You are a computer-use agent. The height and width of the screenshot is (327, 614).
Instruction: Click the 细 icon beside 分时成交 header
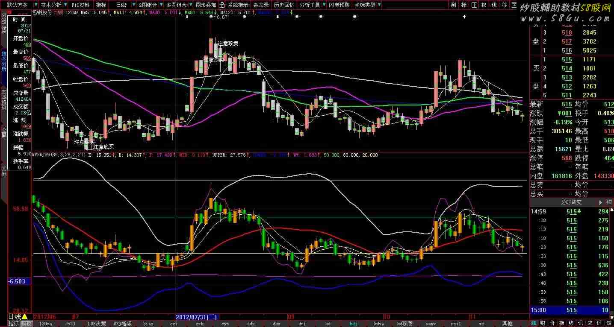[609, 202]
